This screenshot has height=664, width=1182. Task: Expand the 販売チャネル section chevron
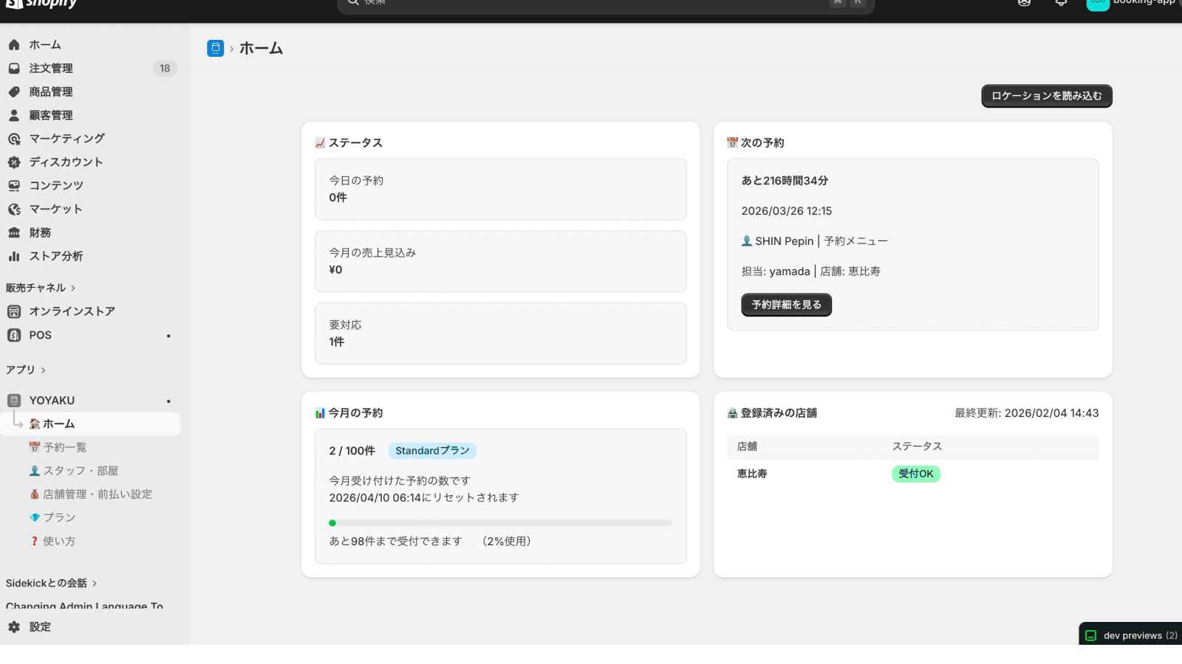click(x=73, y=288)
